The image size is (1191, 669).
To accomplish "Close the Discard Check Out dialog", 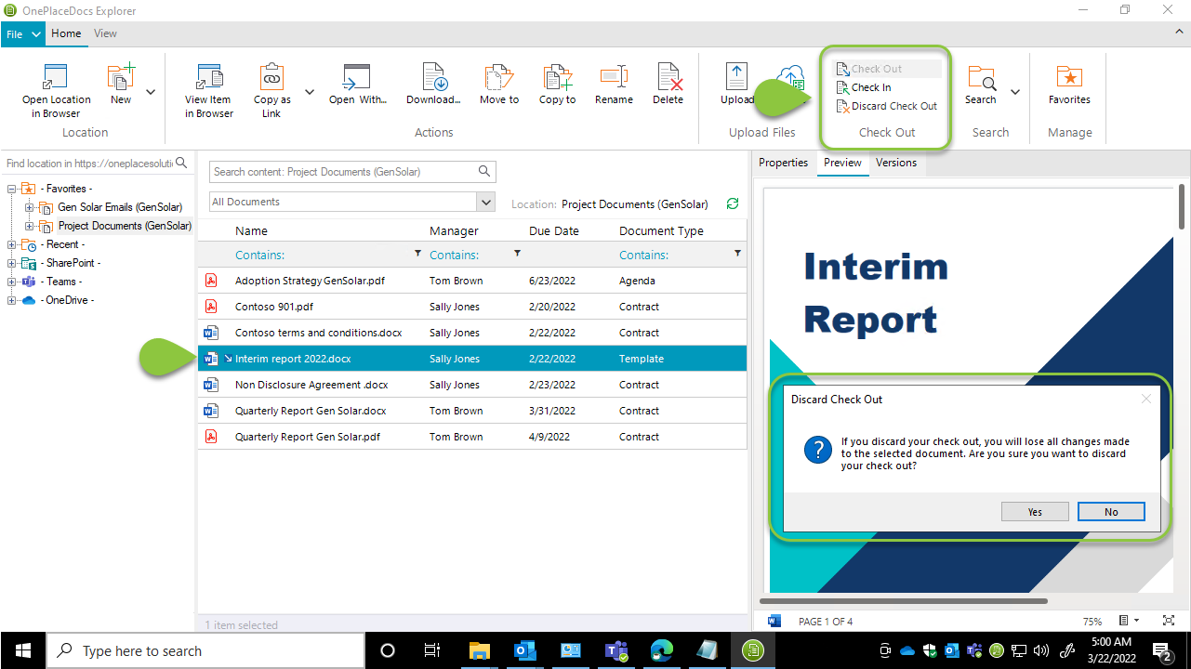I will (x=1146, y=399).
